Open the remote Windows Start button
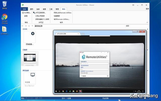161x101 pixels. pyautogui.click(x=56, y=91)
